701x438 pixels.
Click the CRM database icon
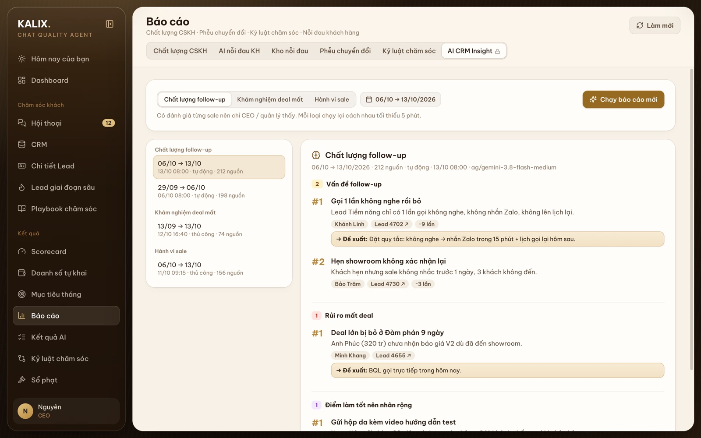(x=21, y=145)
